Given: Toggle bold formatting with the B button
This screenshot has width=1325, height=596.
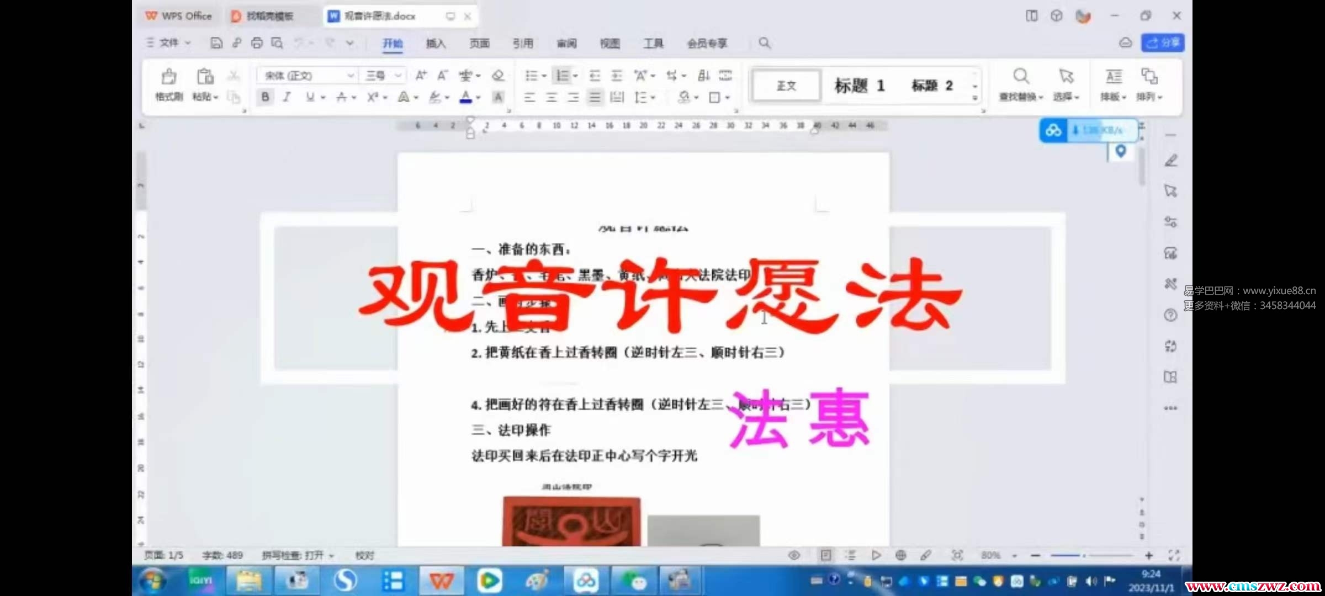Looking at the screenshot, I should (266, 97).
